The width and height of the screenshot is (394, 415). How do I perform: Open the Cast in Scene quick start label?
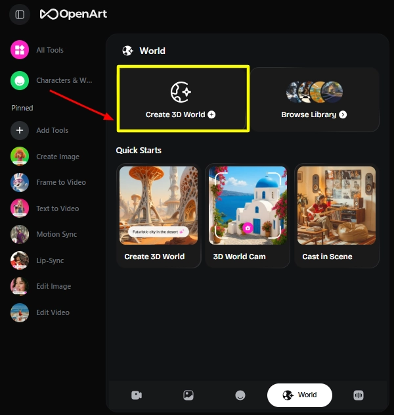pos(327,256)
